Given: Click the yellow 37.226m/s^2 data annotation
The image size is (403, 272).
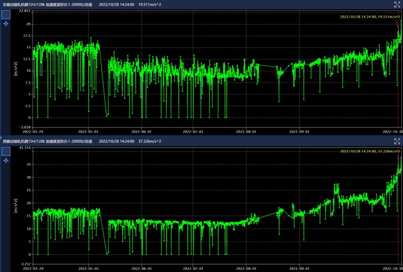Looking at the screenshot, I should (370, 151).
